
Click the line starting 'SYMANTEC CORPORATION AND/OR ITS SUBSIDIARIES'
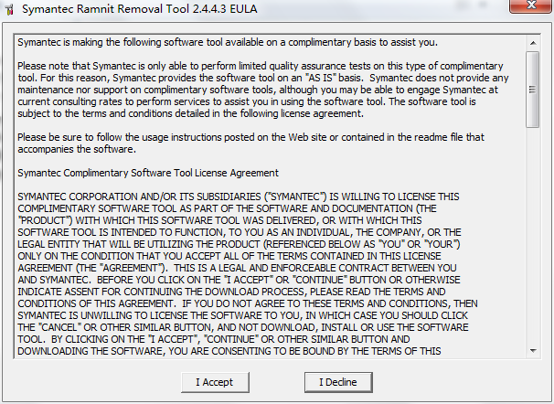pyautogui.click(x=239, y=197)
